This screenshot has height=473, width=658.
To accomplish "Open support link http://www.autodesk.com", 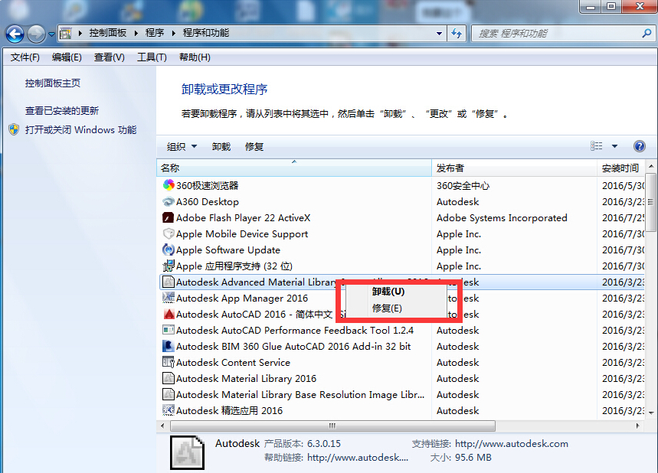I will tap(512, 444).
